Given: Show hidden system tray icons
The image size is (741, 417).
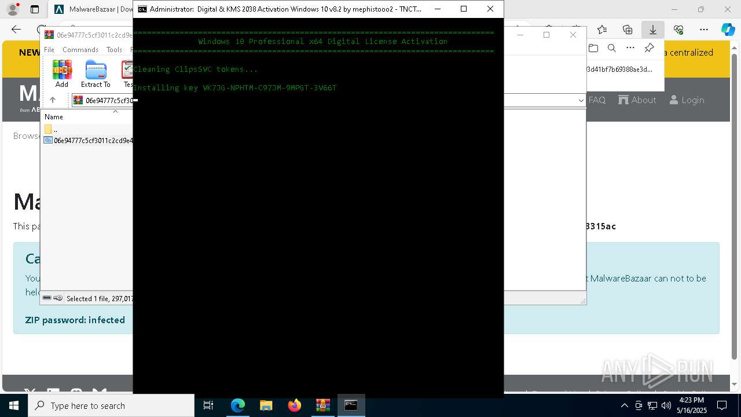Looking at the screenshot, I should point(624,405).
